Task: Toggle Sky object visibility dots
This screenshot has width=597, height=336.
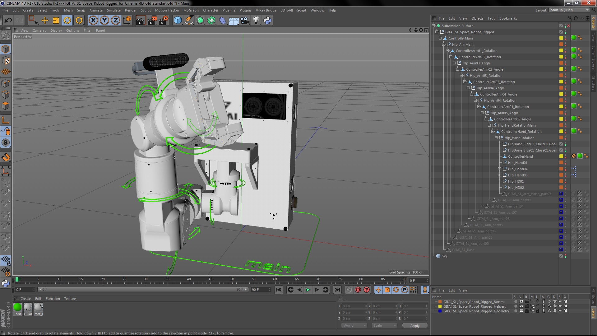Action: [565, 256]
